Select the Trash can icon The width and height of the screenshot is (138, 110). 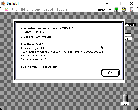coord(125,98)
